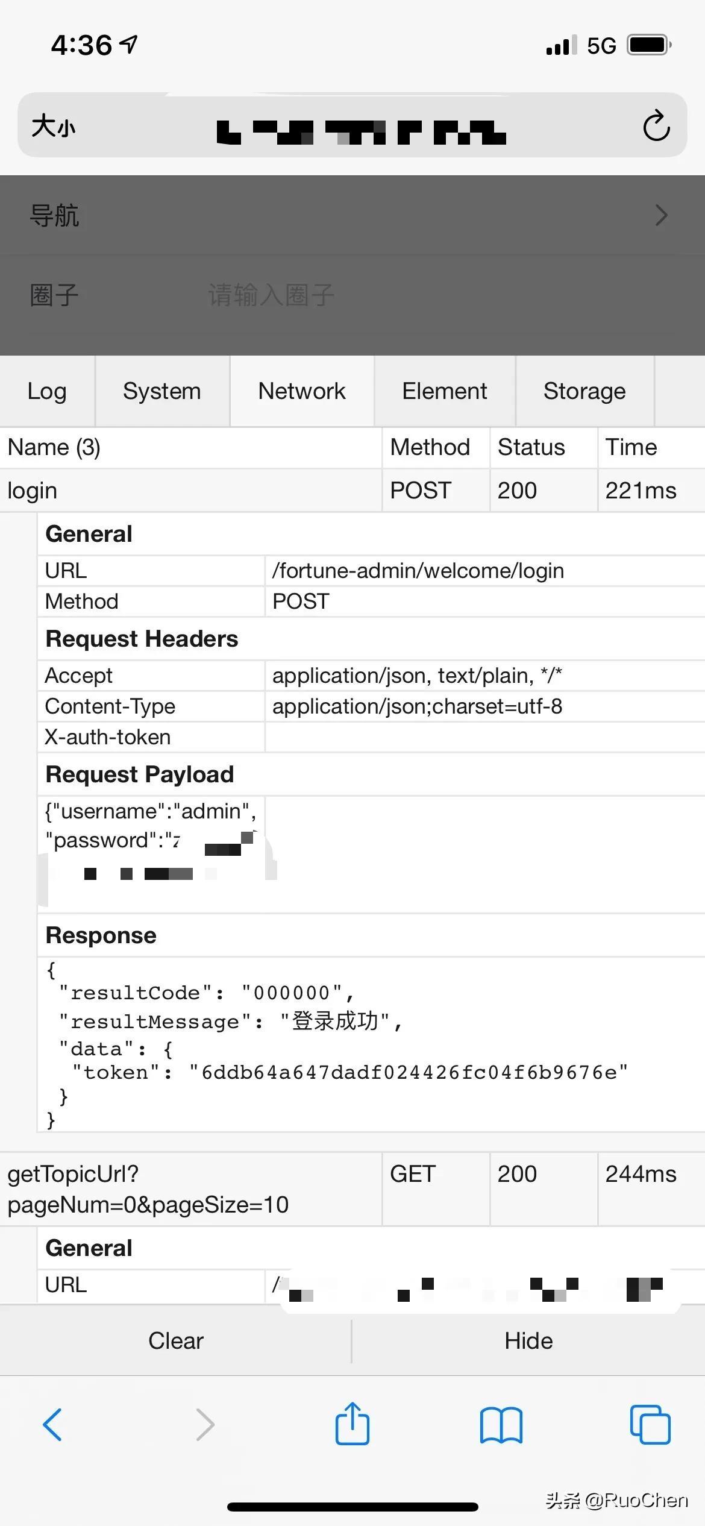The image size is (705, 1526).
Task: Open the Element tab
Action: click(x=445, y=391)
